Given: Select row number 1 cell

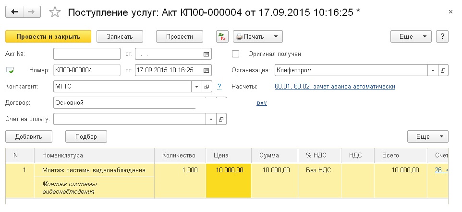Looking at the screenshot, I should (x=20, y=180).
